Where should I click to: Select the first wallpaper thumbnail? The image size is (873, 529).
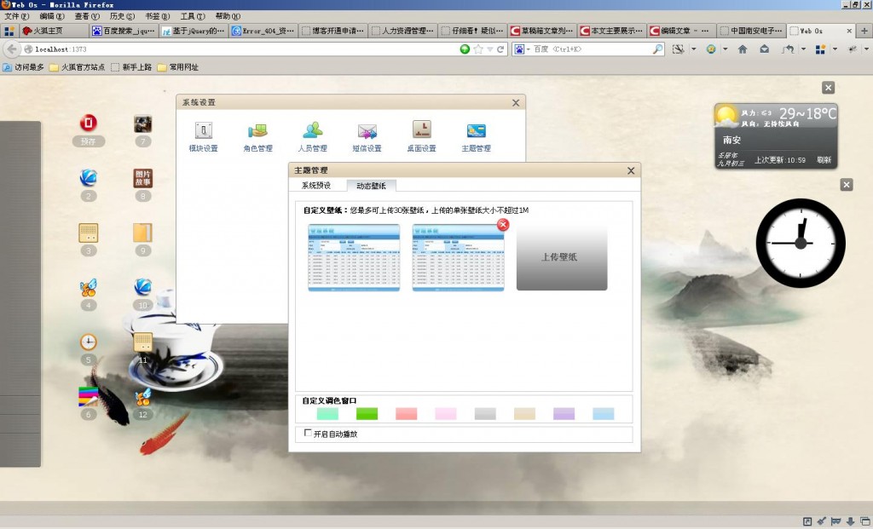pyautogui.click(x=354, y=257)
